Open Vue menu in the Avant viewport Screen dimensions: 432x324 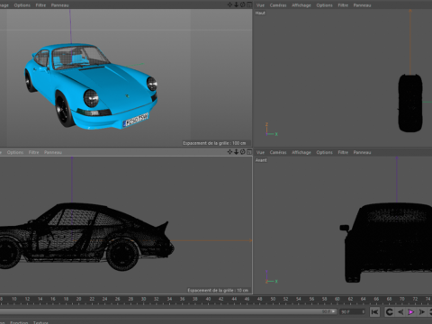[260, 152]
